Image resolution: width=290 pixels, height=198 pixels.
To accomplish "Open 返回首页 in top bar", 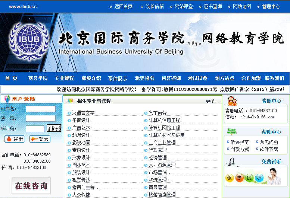I will 124,7.
